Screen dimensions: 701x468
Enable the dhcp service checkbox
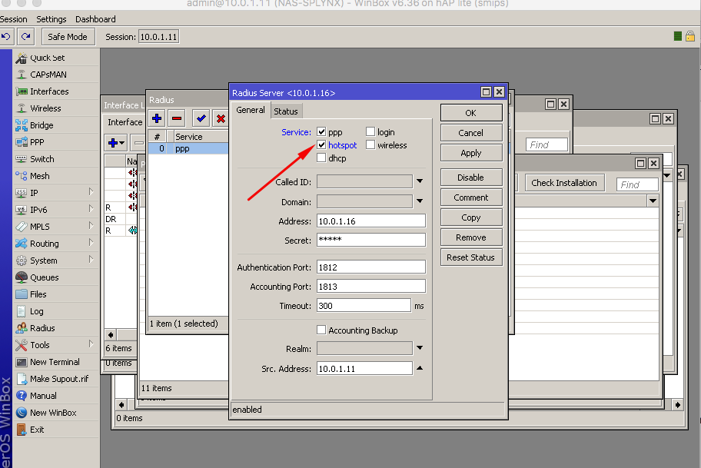(321, 158)
